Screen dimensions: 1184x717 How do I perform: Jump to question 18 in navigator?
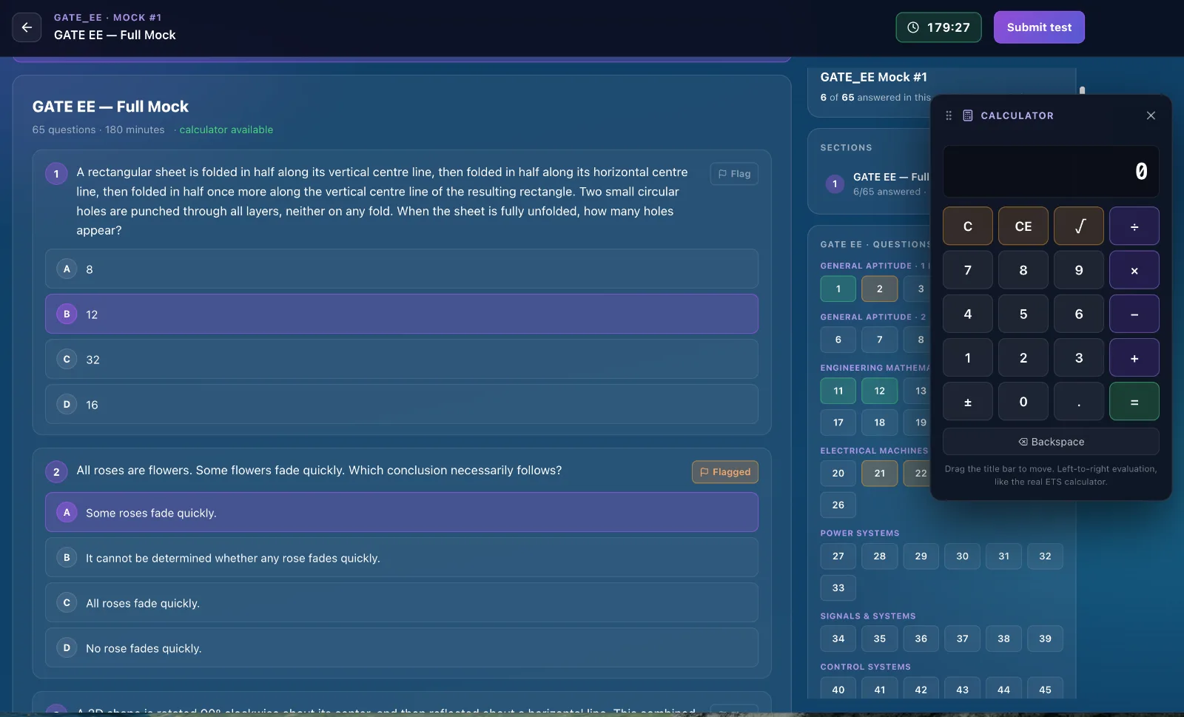880,423
